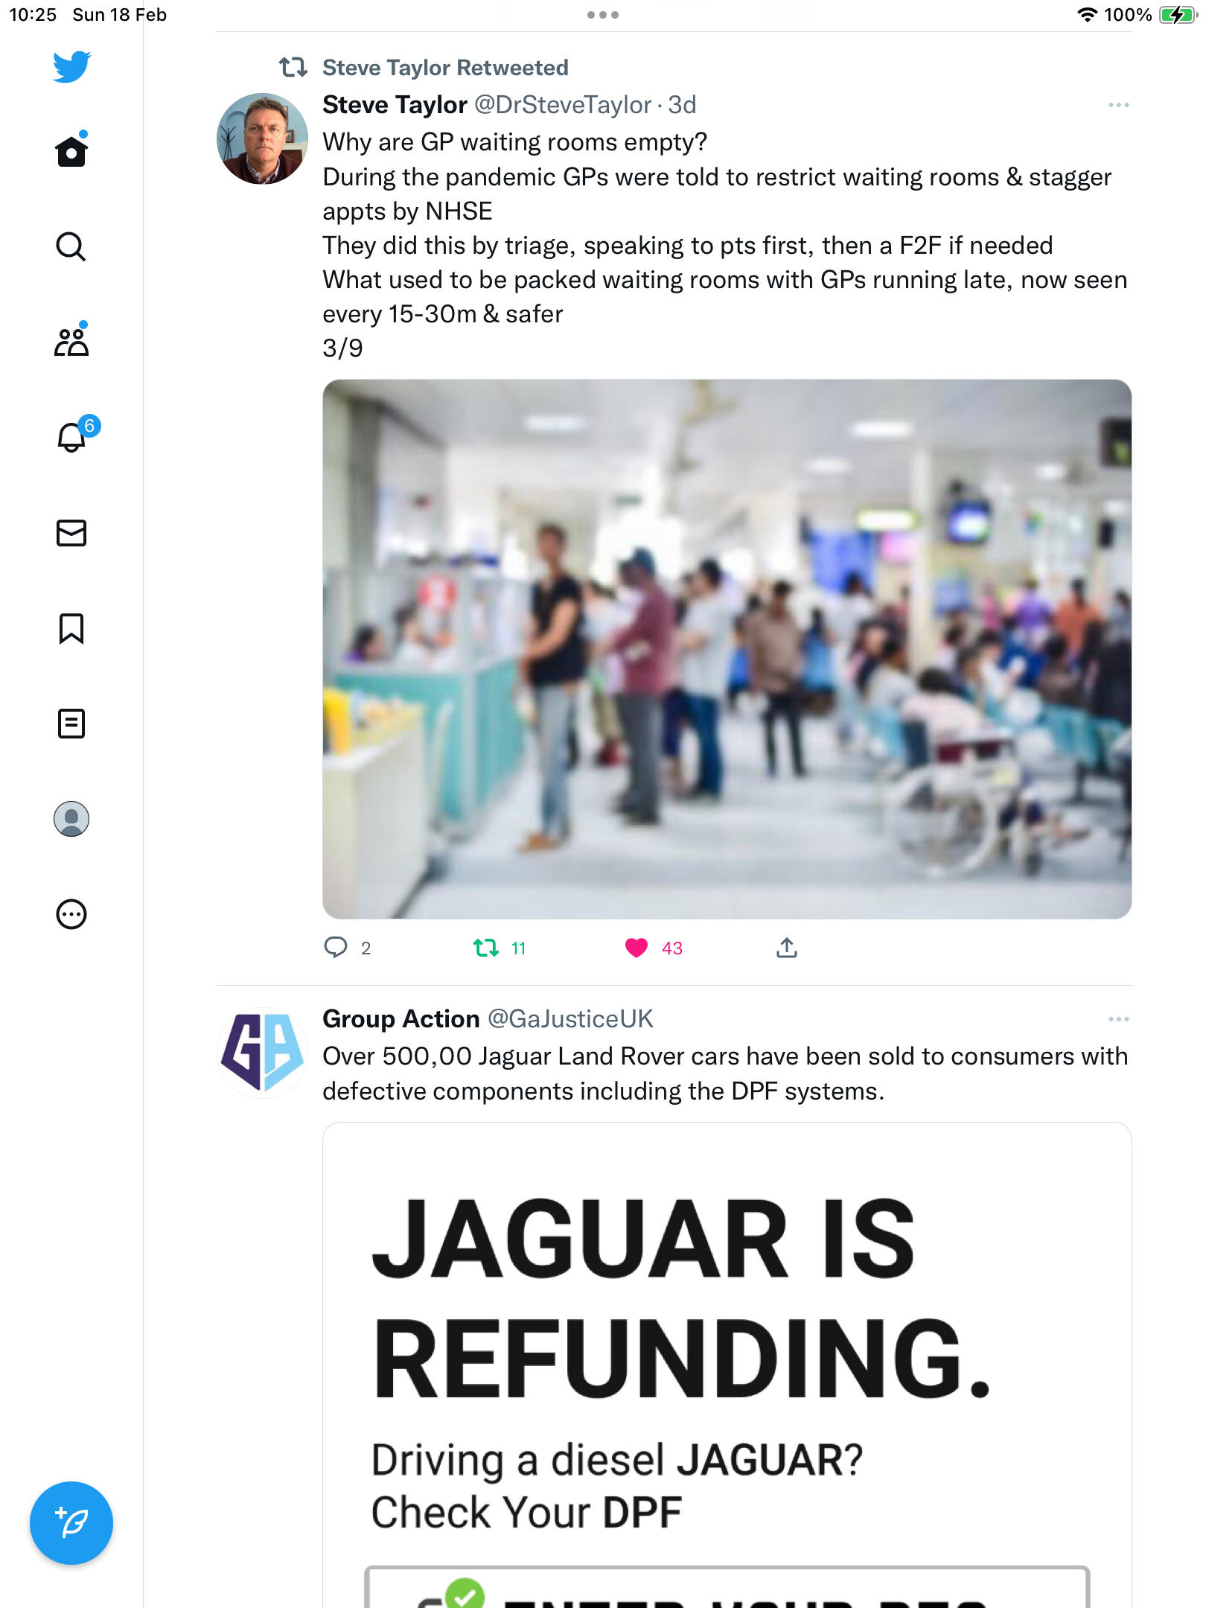This screenshot has width=1206, height=1608.
Task: Open options menu for Group Action tweet
Action: coord(1118,1019)
